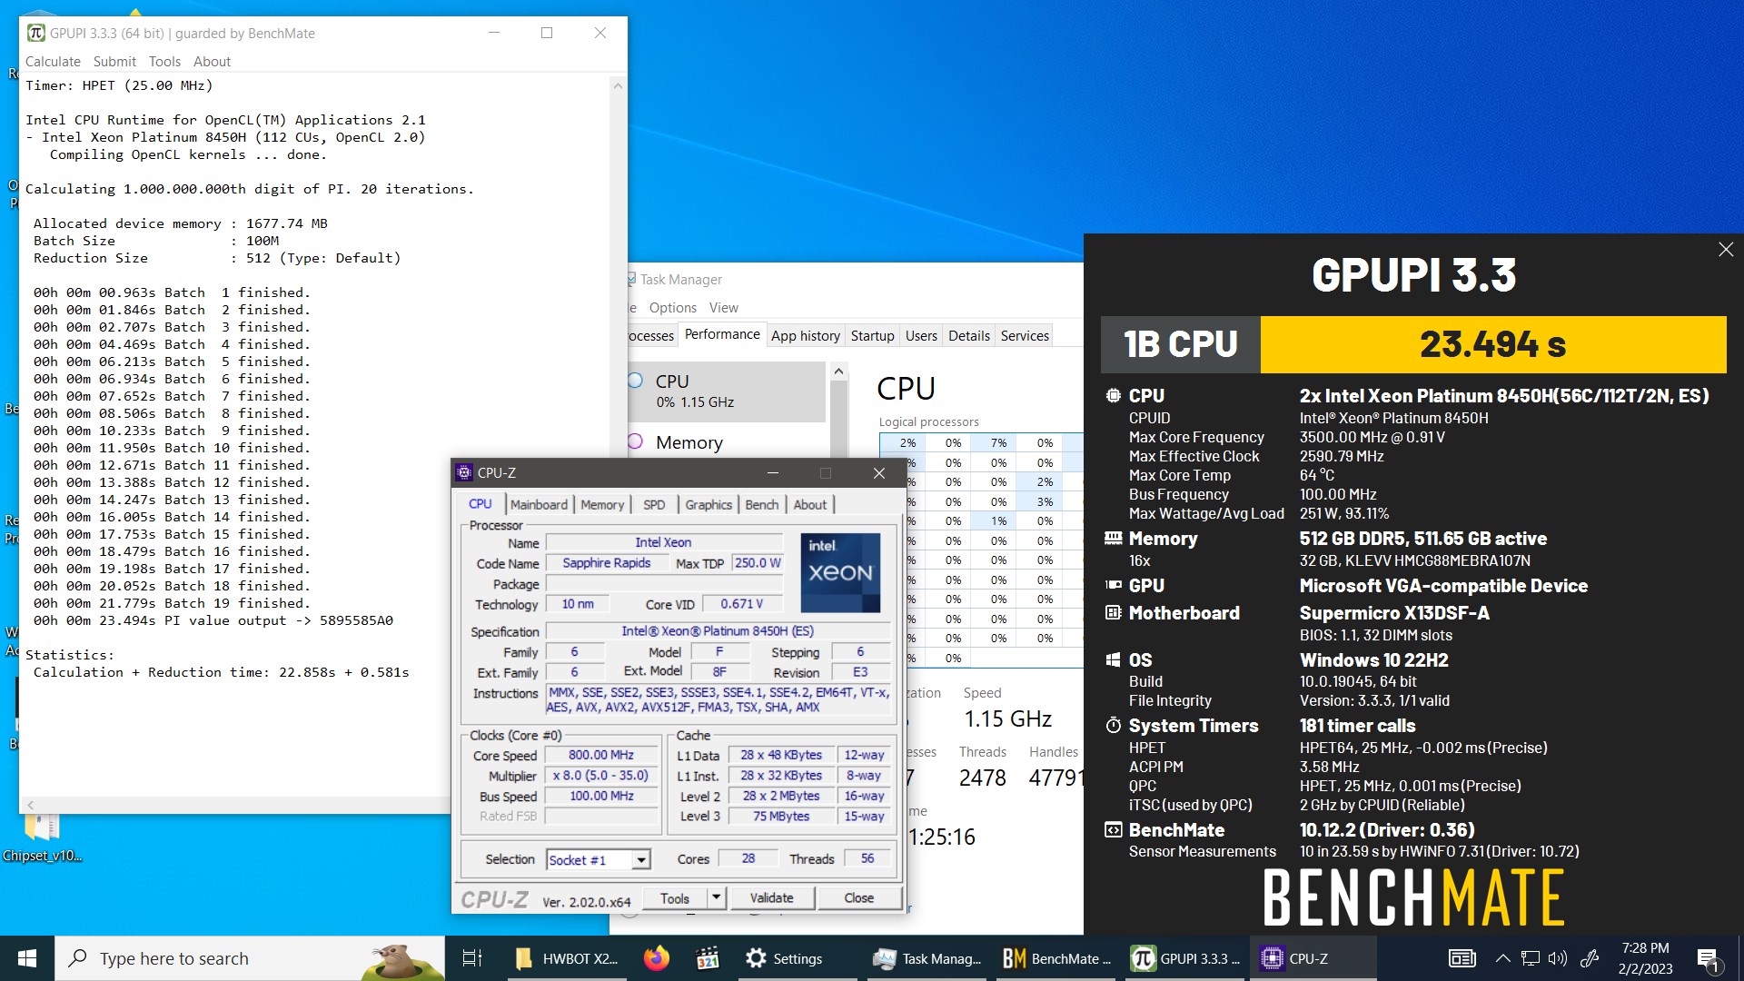Open HWBOT X2 folder in taskbar
This screenshot has width=1744, height=981.
pos(566,958)
